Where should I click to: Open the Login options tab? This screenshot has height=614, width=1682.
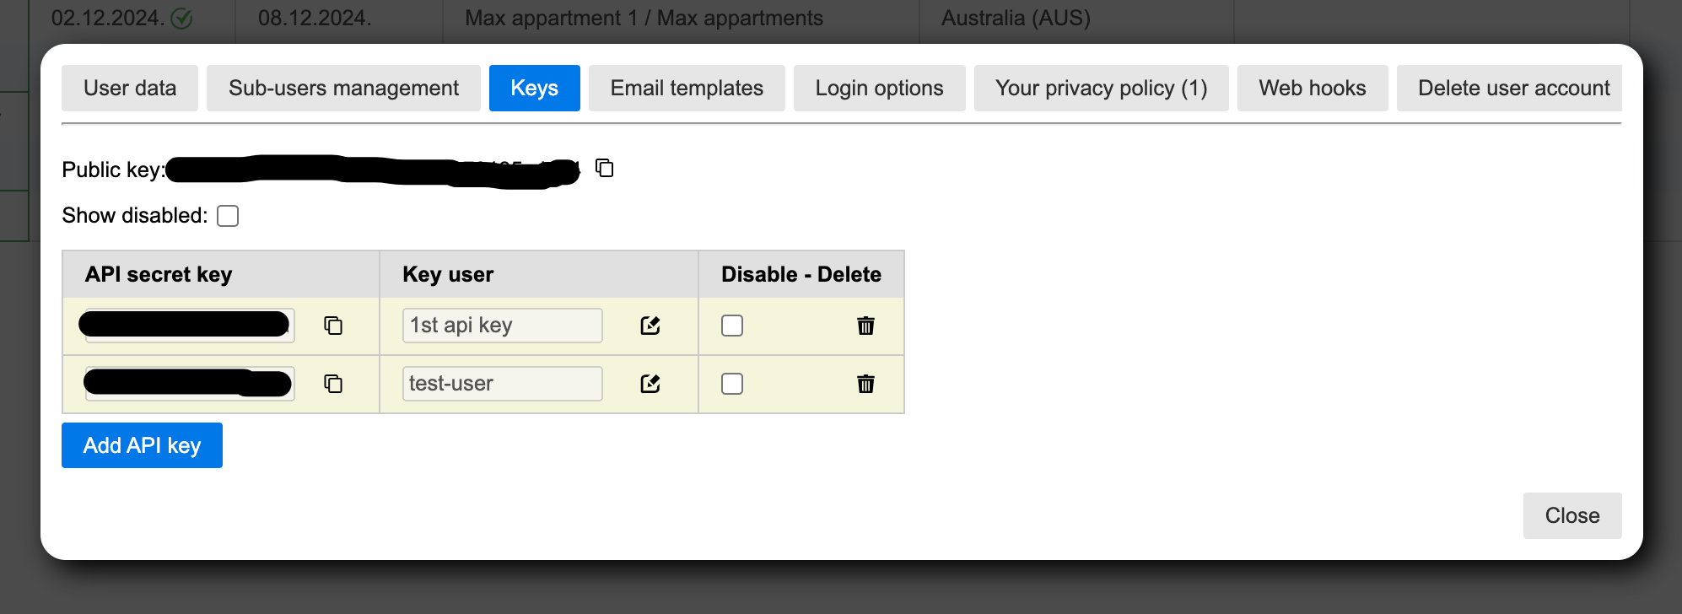click(879, 88)
